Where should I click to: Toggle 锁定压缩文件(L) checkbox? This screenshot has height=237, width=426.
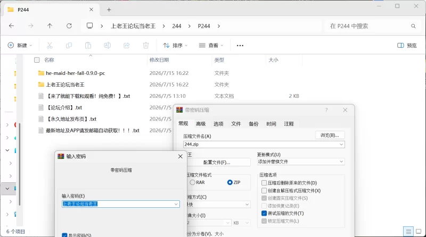click(x=264, y=221)
